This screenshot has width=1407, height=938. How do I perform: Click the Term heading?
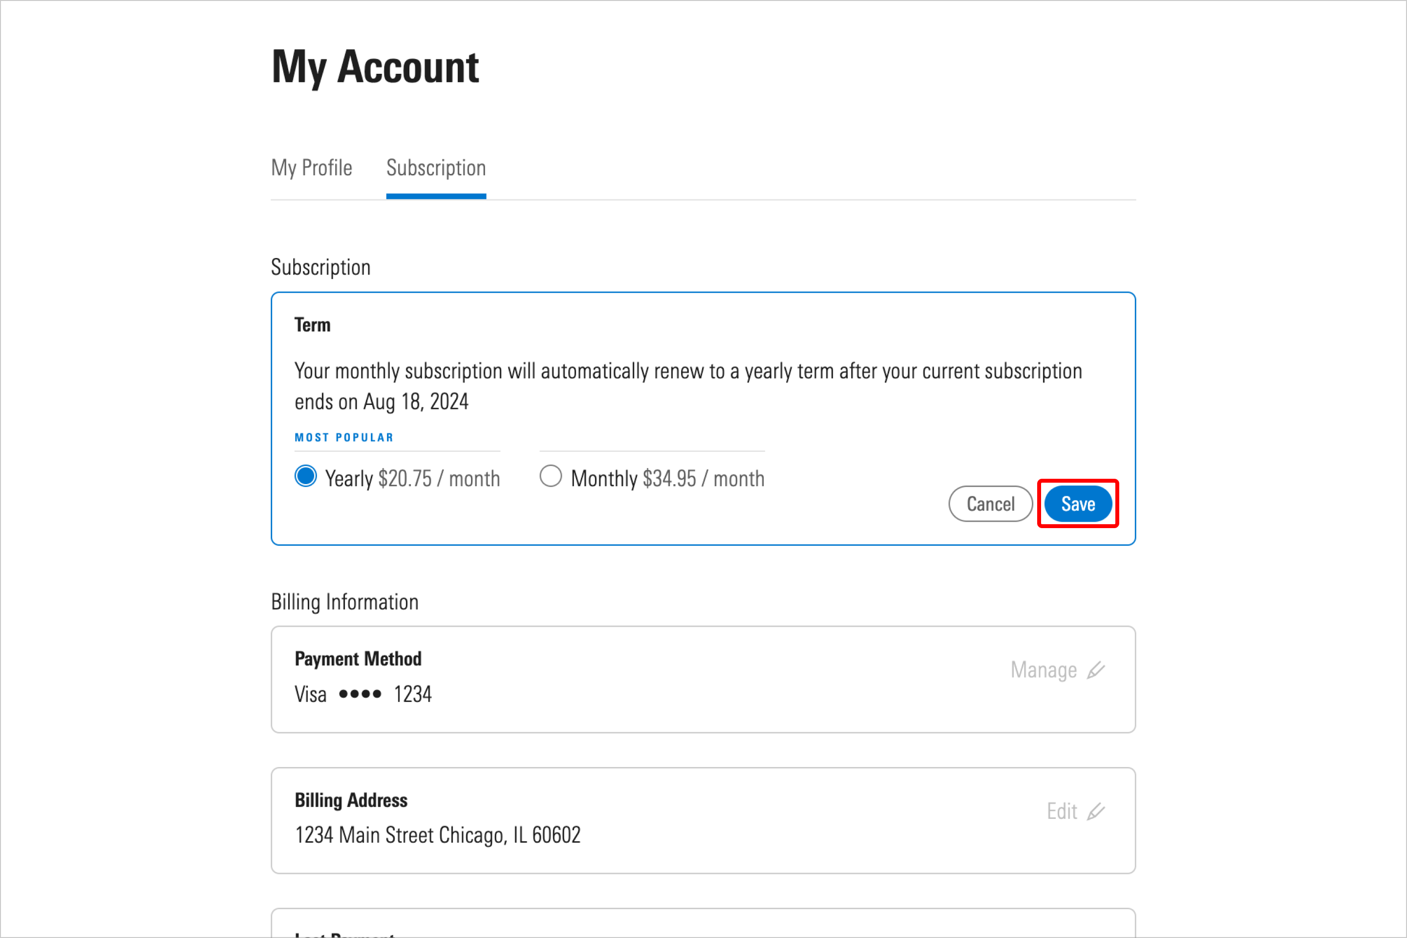pos(312,325)
